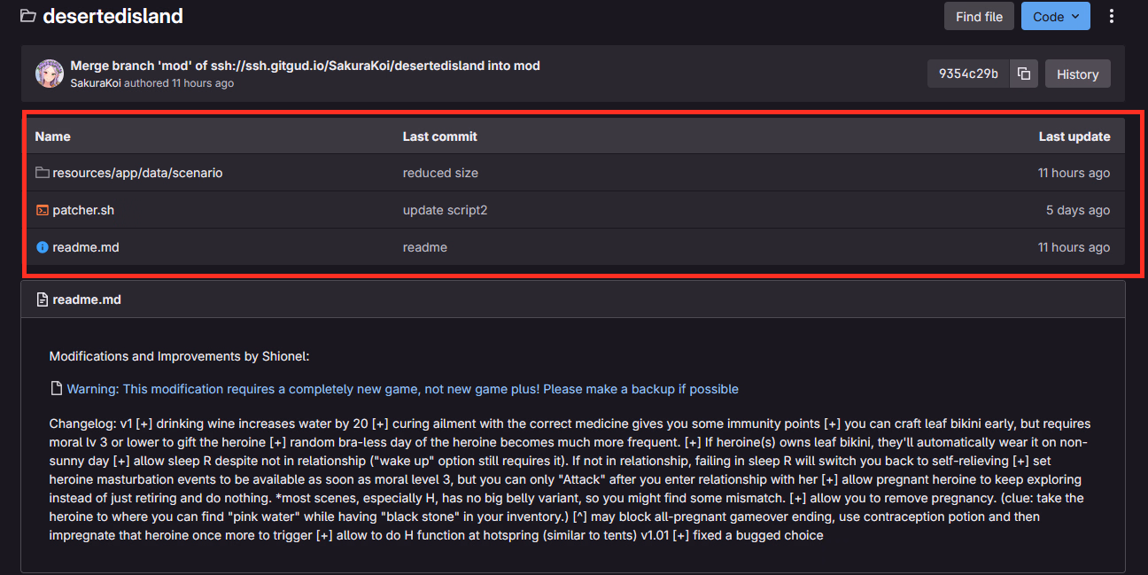Click the folder icon beside desertedisland title
The image size is (1148, 575).
(27, 16)
